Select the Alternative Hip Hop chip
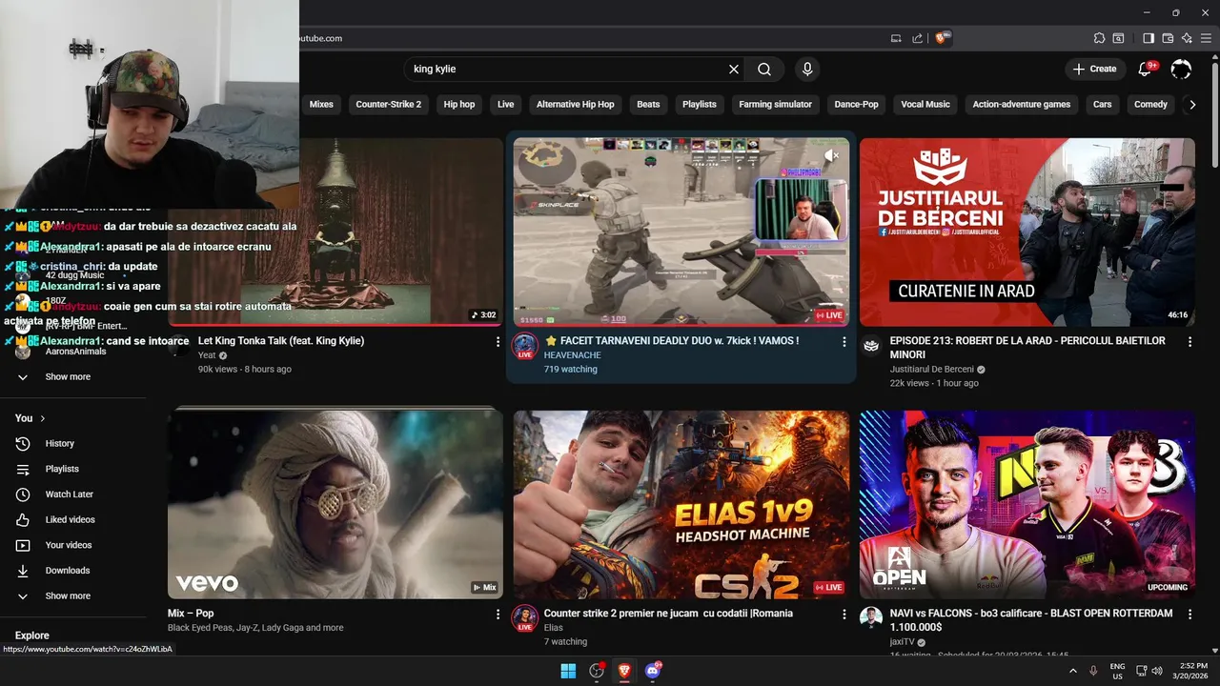Viewport: 1220px width, 686px height. point(576,105)
